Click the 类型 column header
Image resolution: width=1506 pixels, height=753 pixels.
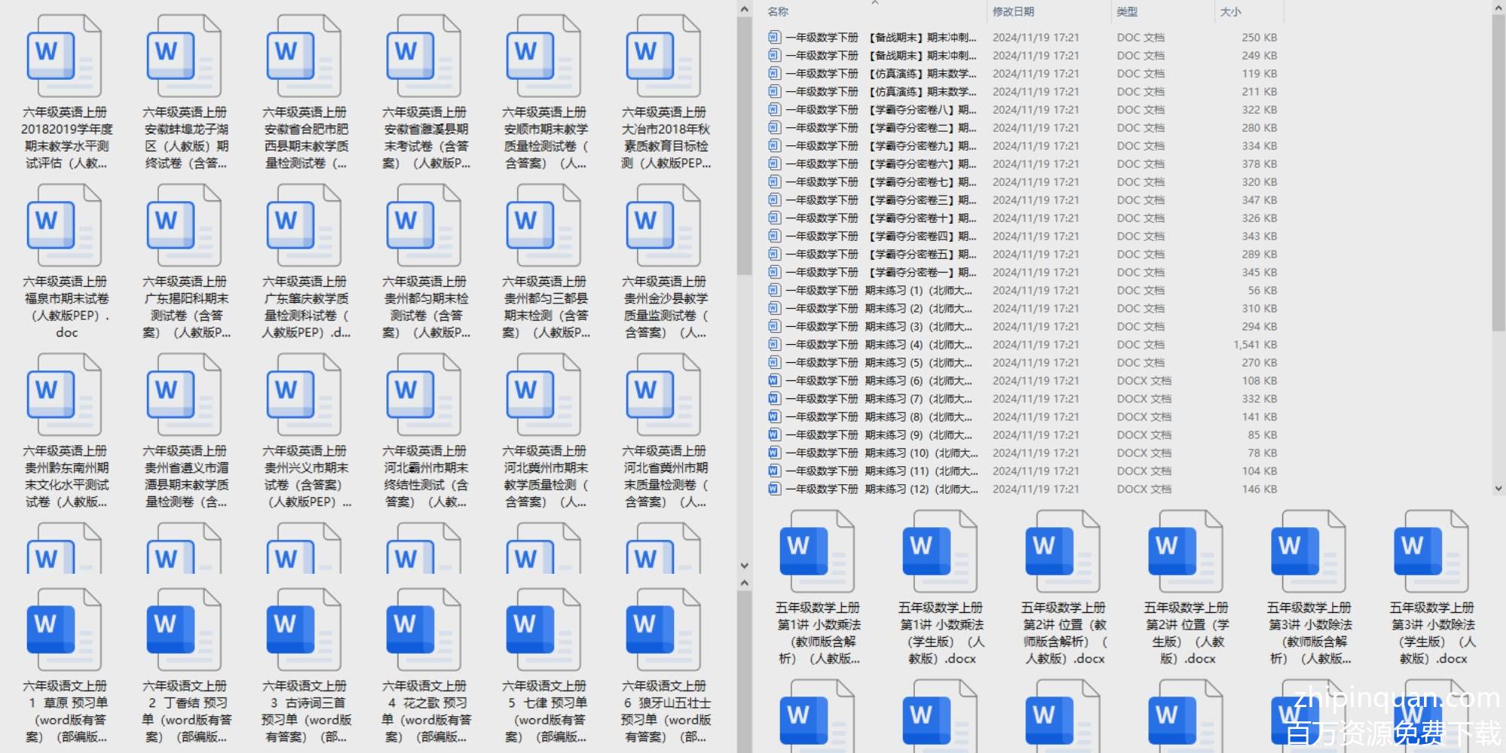tap(1126, 12)
